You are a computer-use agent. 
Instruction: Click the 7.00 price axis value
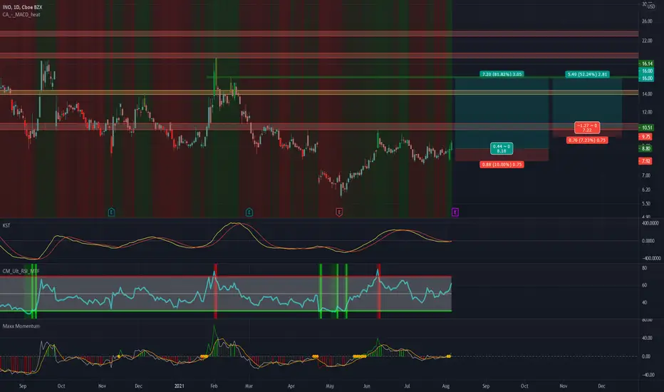point(646,175)
